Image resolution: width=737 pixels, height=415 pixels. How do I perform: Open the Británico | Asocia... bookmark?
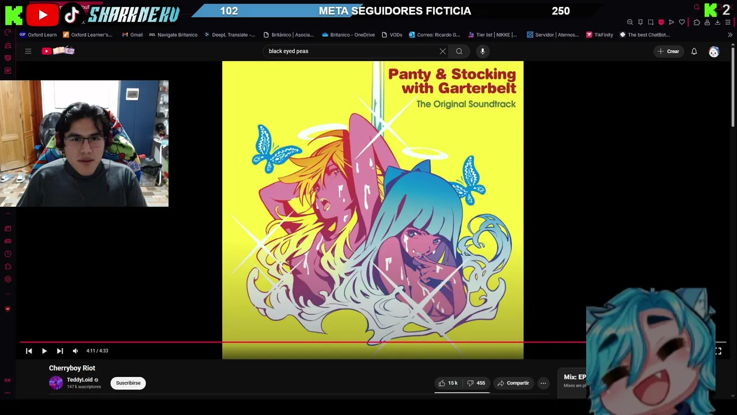[x=288, y=35]
